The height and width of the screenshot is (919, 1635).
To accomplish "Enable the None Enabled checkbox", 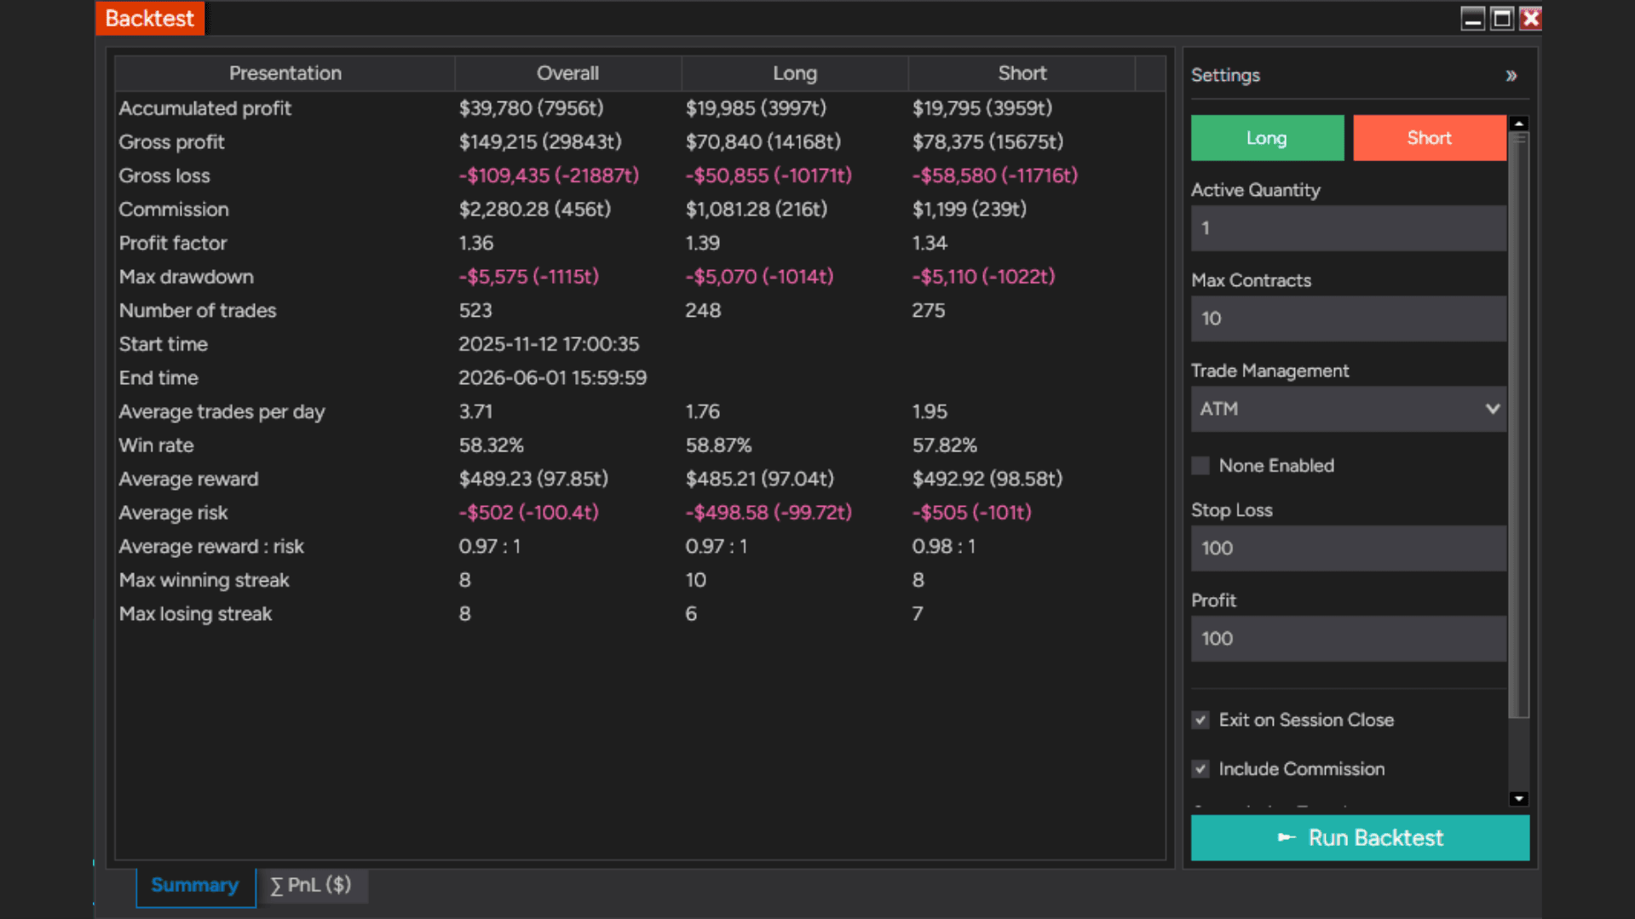I will click(1200, 466).
